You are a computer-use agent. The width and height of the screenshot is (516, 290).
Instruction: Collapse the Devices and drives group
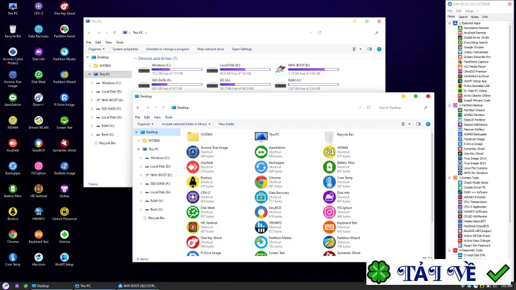tap(135, 59)
